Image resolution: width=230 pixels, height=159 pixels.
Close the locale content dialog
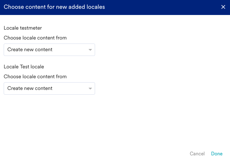click(223, 7)
